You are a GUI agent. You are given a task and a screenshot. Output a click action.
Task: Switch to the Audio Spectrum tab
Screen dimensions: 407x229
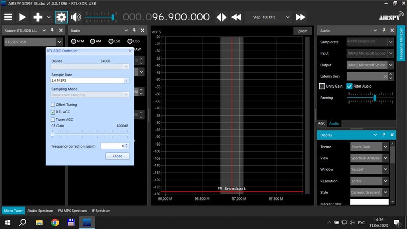click(40, 211)
